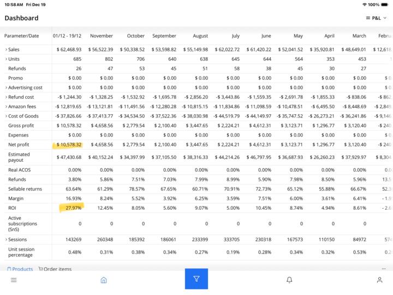Click the Order items cart icon
The width and height of the screenshot is (393, 295).
40,269
